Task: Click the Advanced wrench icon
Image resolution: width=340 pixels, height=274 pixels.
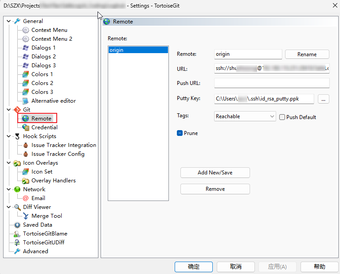Action: coord(17,251)
